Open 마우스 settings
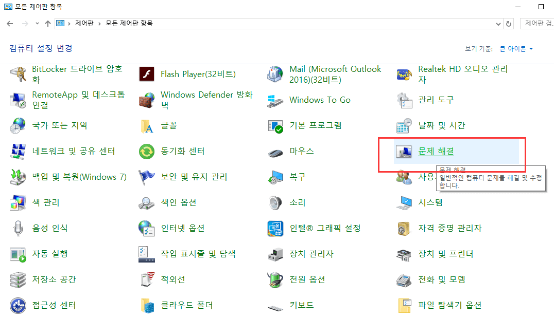The width and height of the screenshot is (554, 318). 301,151
